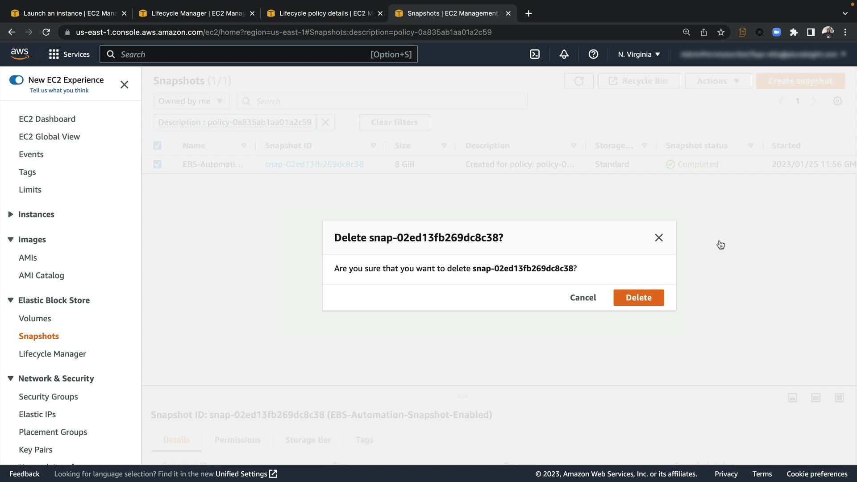The image size is (857, 482).
Task: Click the help question mark icon
Action: [x=593, y=54]
